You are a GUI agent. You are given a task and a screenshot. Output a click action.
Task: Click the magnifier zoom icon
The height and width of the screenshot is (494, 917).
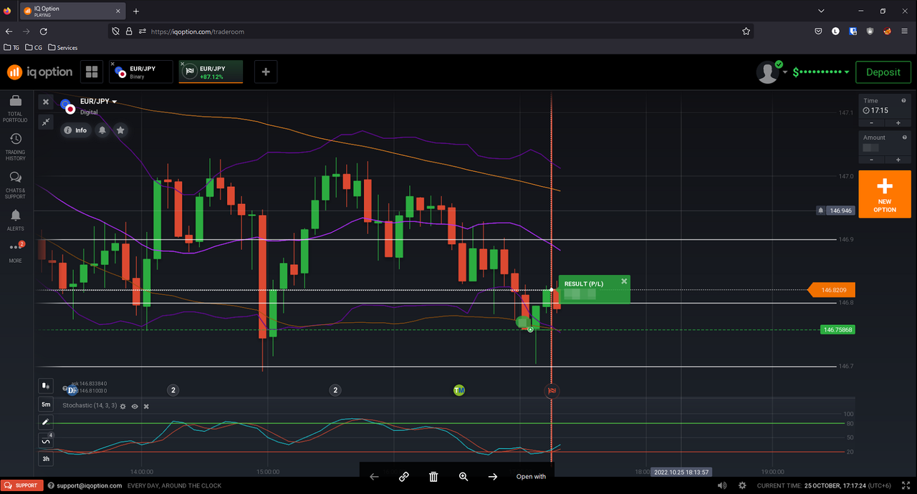(464, 477)
